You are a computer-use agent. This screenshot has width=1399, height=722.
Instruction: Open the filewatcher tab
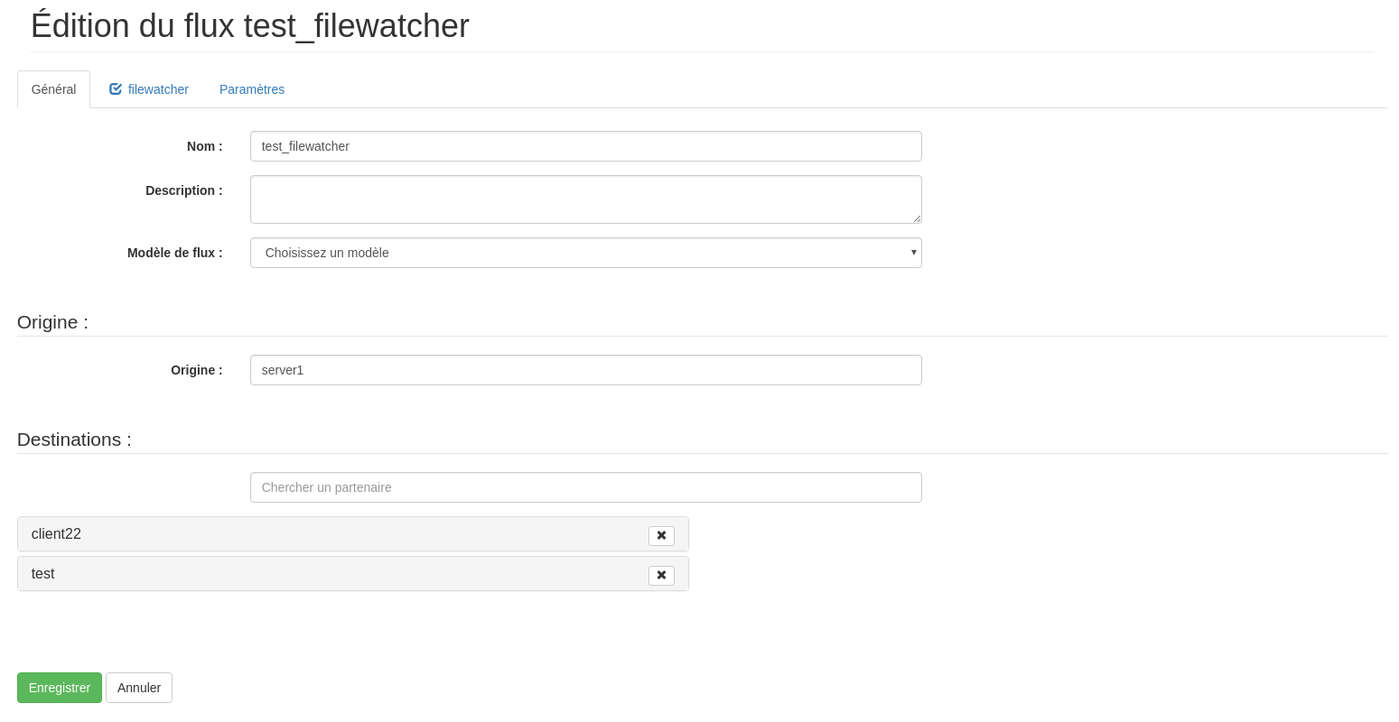[149, 89]
